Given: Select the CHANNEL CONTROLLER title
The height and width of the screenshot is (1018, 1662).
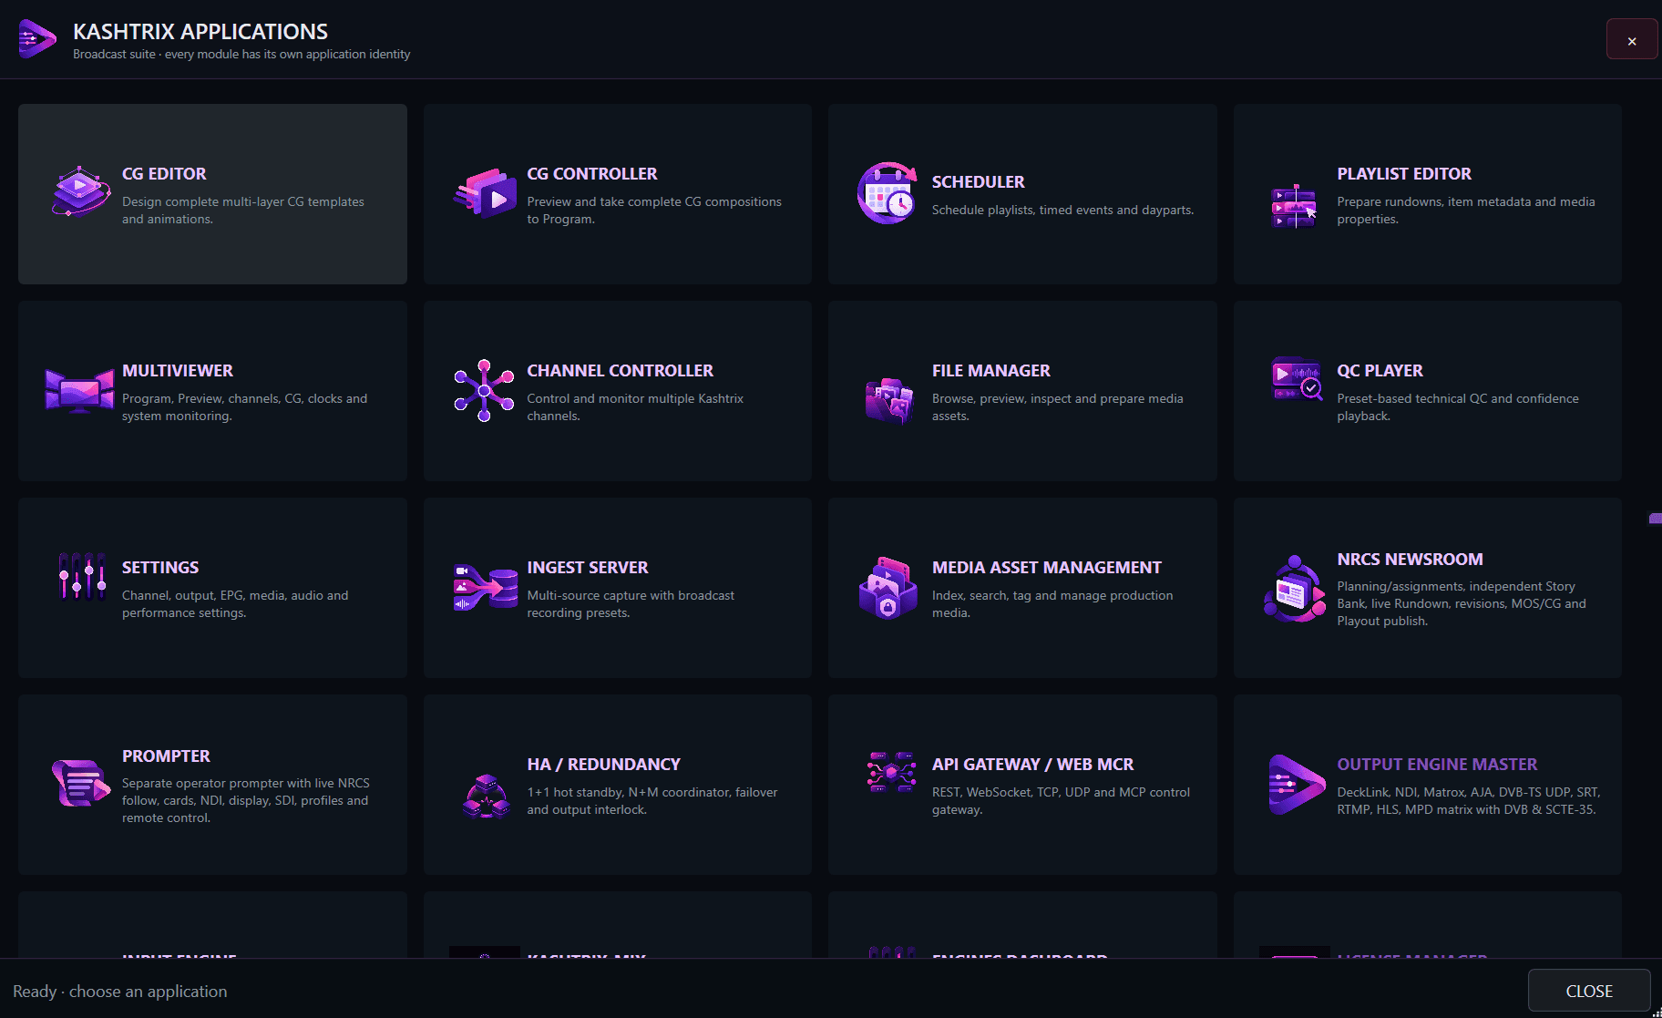Looking at the screenshot, I should pyautogui.click(x=620, y=370).
